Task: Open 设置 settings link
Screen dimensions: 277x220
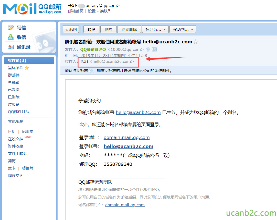Action: [92, 11]
